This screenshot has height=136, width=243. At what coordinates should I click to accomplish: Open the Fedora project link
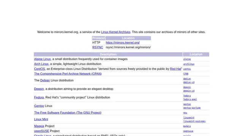click(x=39, y=97)
